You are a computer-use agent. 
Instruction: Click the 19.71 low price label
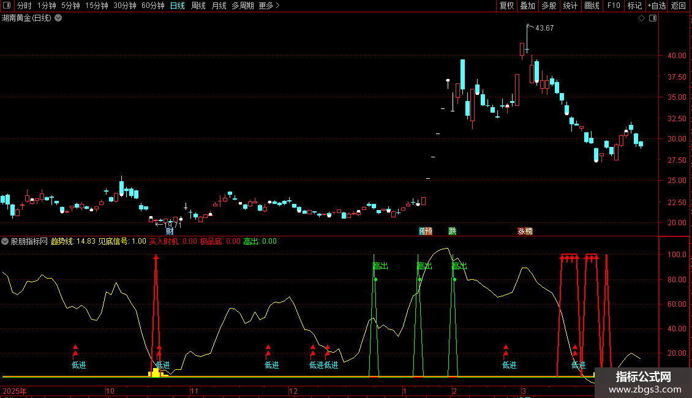[x=173, y=225]
